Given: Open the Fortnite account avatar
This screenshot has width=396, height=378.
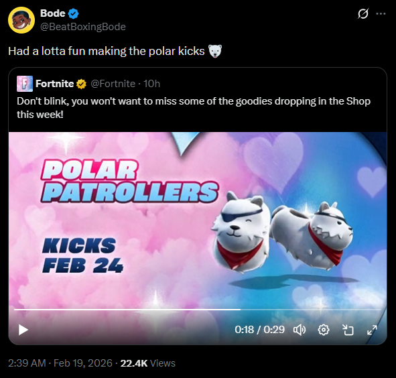Looking at the screenshot, I should pyautogui.click(x=25, y=84).
